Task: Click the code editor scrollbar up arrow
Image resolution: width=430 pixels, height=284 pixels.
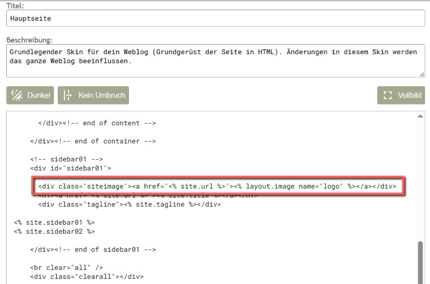Action: tap(420, 116)
